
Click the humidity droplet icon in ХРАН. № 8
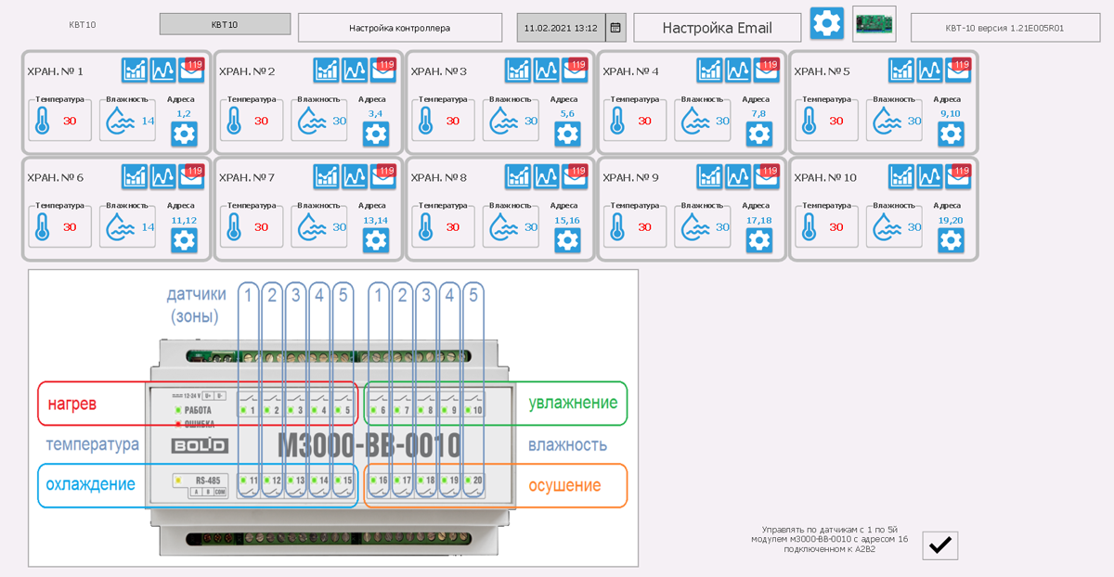click(504, 226)
